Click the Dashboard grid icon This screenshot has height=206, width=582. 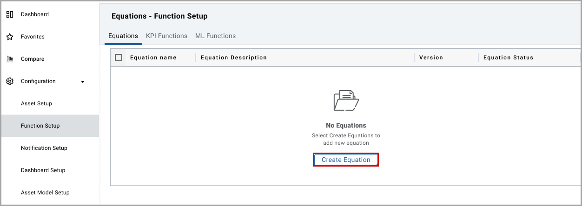(x=10, y=14)
